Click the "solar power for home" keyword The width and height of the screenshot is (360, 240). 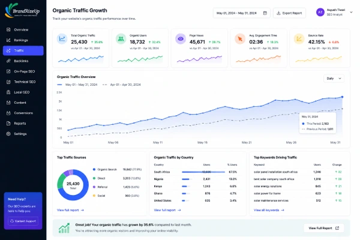(267, 193)
